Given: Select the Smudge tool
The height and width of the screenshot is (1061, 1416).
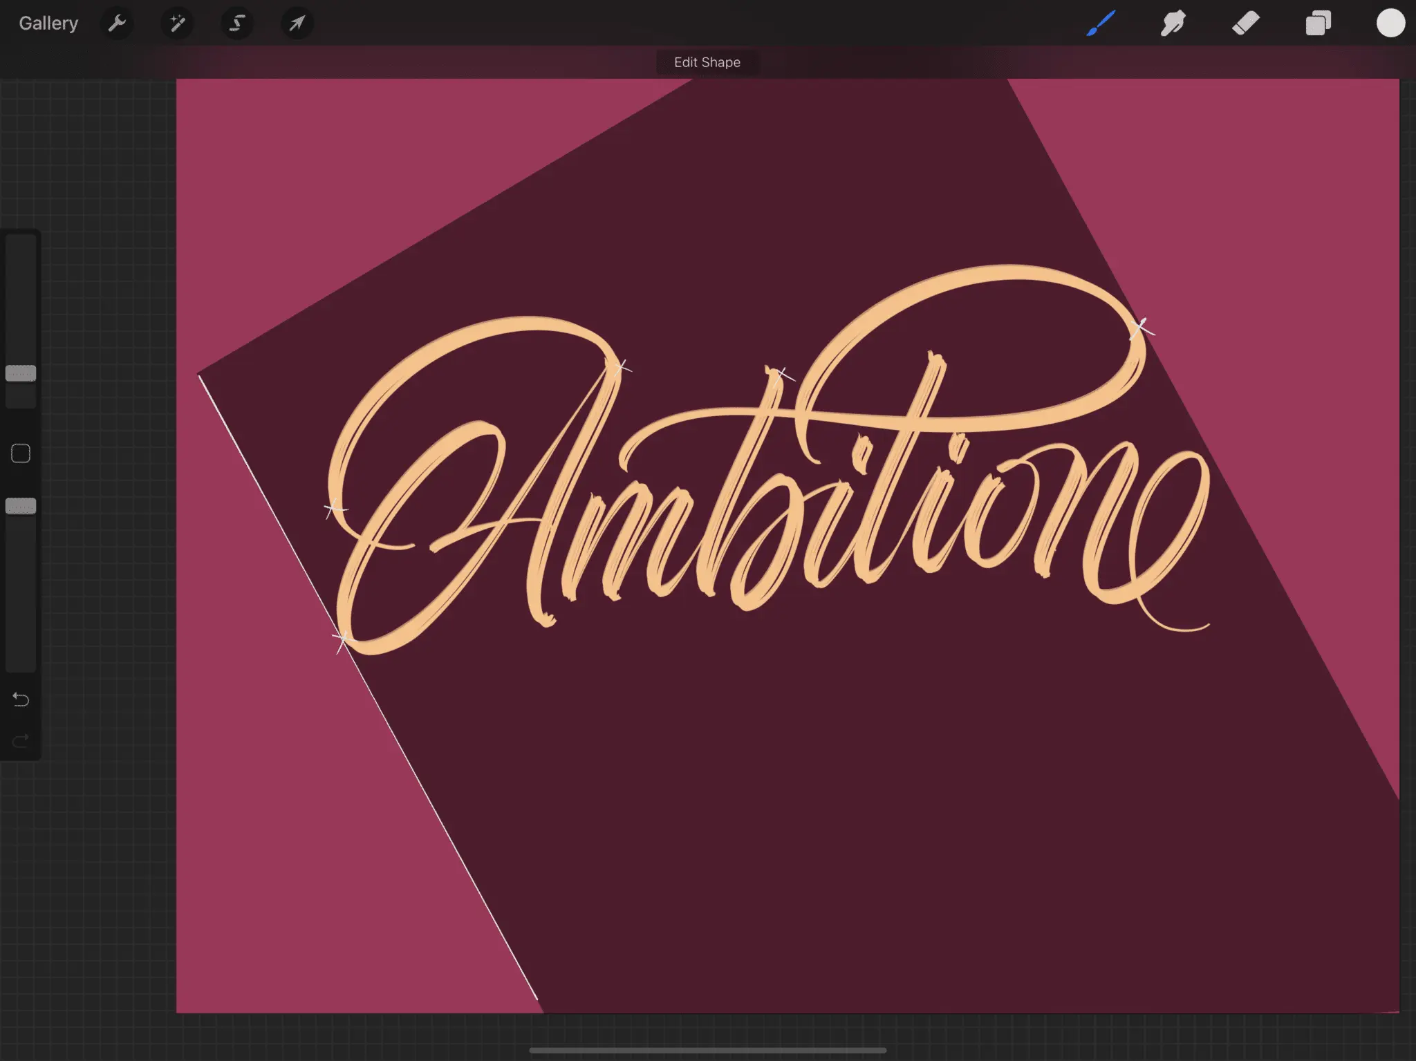Looking at the screenshot, I should click(1173, 24).
